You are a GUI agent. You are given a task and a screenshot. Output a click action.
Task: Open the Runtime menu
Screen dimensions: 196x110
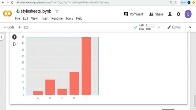pyautogui.click(x=57, y=18)
